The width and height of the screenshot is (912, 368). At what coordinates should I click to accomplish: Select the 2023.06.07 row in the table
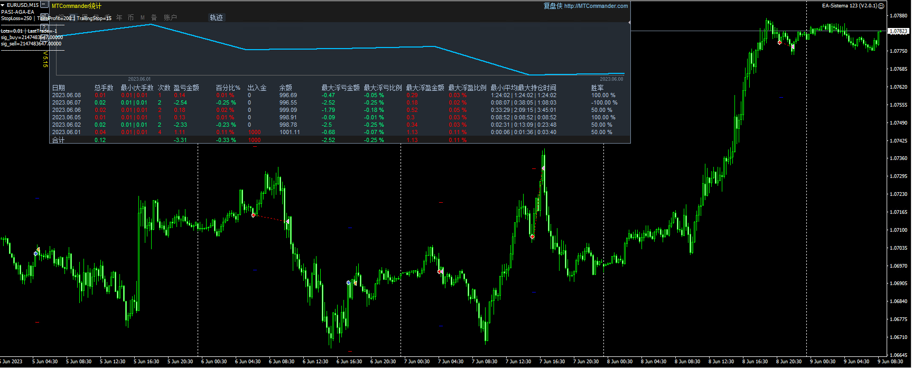[67, 103]
